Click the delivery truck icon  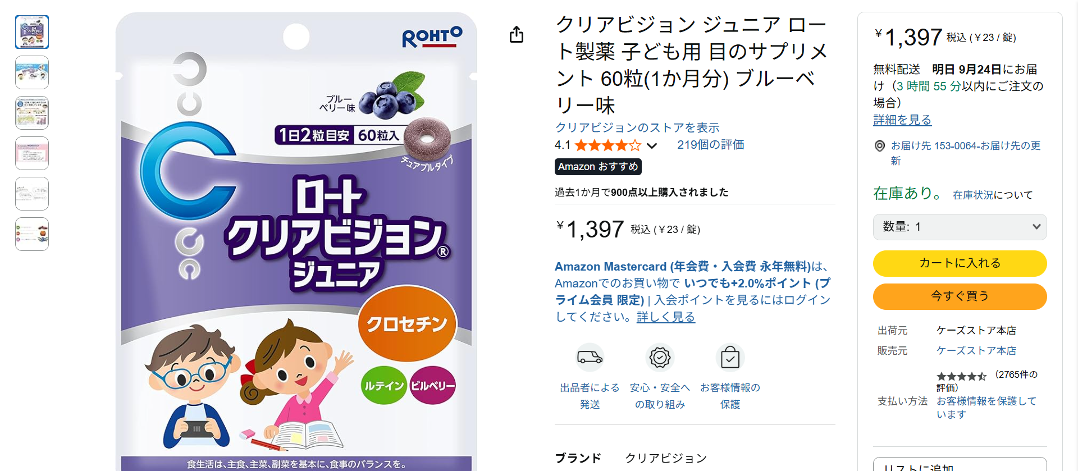tap(590, 357)
